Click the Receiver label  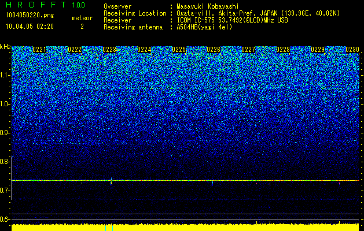click(117, 20)
